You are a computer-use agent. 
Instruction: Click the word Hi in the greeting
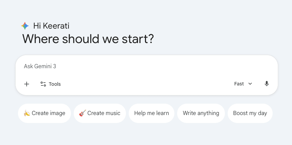tap(37, 26)
